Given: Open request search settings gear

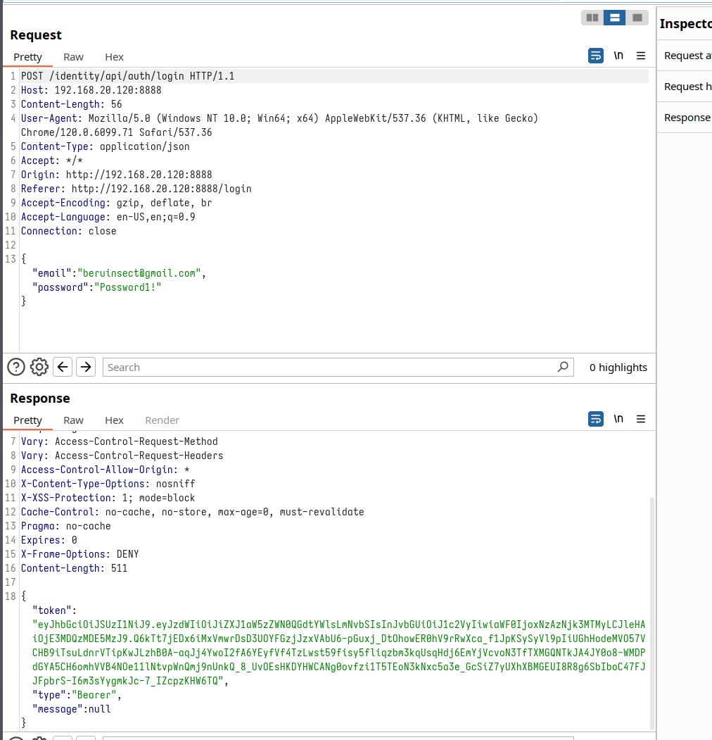Looking at the screenshot, I should tap(39, 367).
